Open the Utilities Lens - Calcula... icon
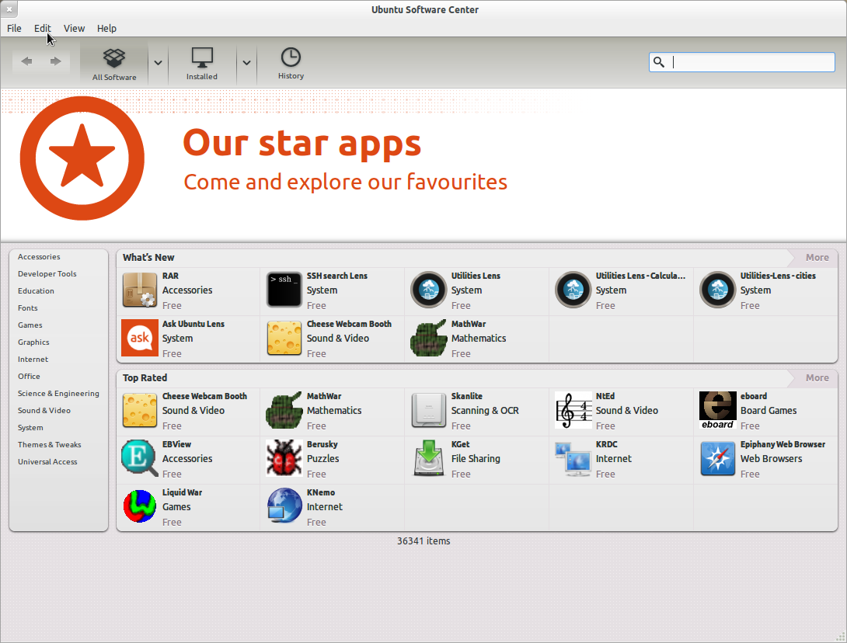This screenshot has width=847, height=643. pos(573,290)
